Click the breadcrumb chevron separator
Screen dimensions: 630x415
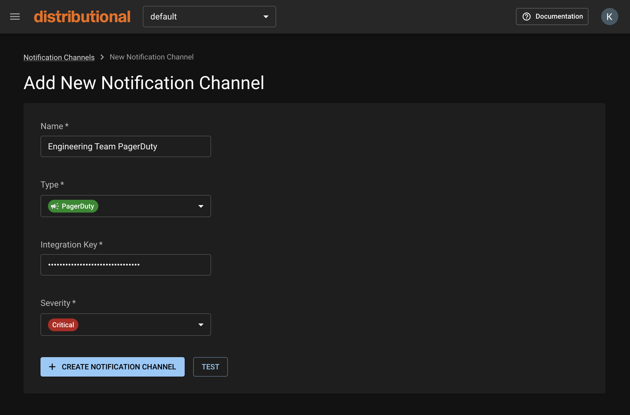coord(102,57)
